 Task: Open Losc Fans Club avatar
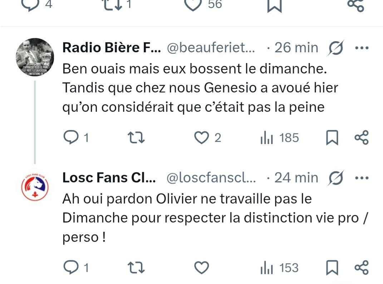[35, 187]
